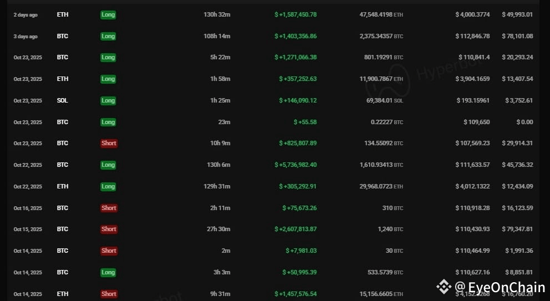Image resolution: width=550 pixels, height=301 pixels.
Task: Select the 2,375.34357 BTC size cell
Action: 381,36
